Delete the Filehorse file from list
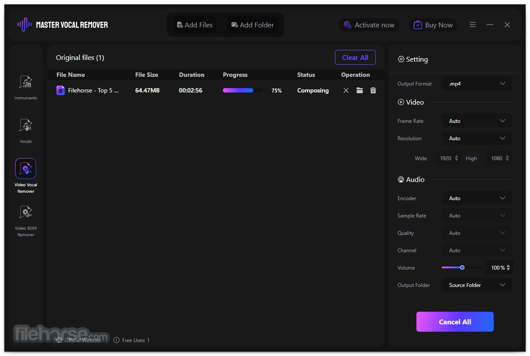Image resolution: width=530 pixels, height=356 pixels. click(373, 90)
